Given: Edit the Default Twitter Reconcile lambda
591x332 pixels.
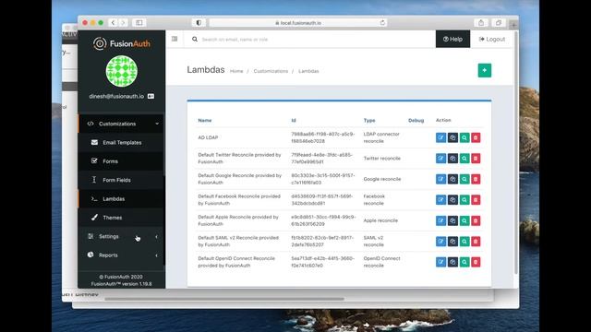Looking at the screenshot, I should [x=440, y=159].
